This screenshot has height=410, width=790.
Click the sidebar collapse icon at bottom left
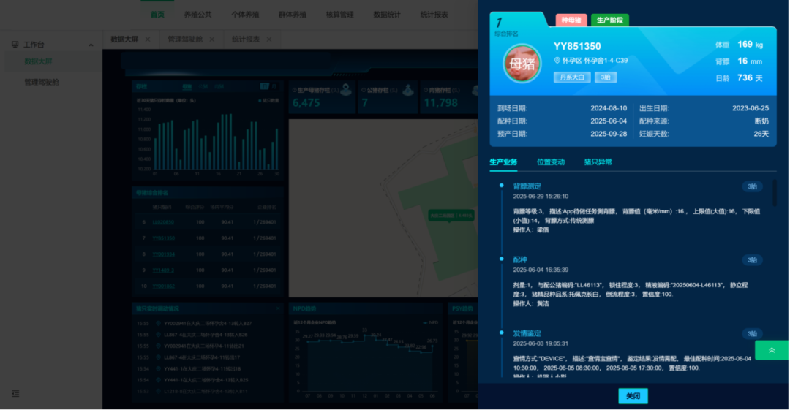(x=15, y=393)
